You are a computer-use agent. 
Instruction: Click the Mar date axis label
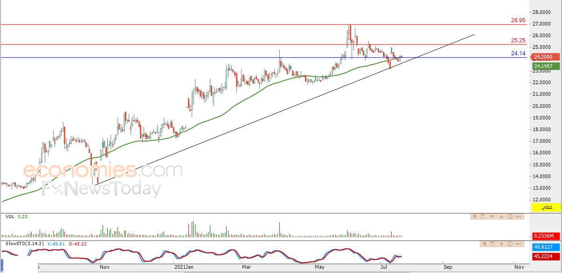246,267
